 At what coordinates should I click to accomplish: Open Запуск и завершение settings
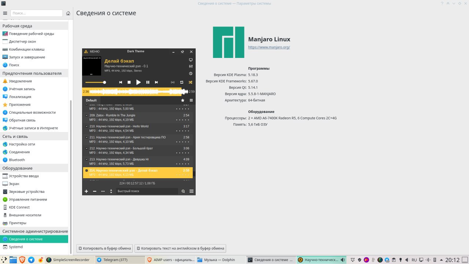(35, 57)
